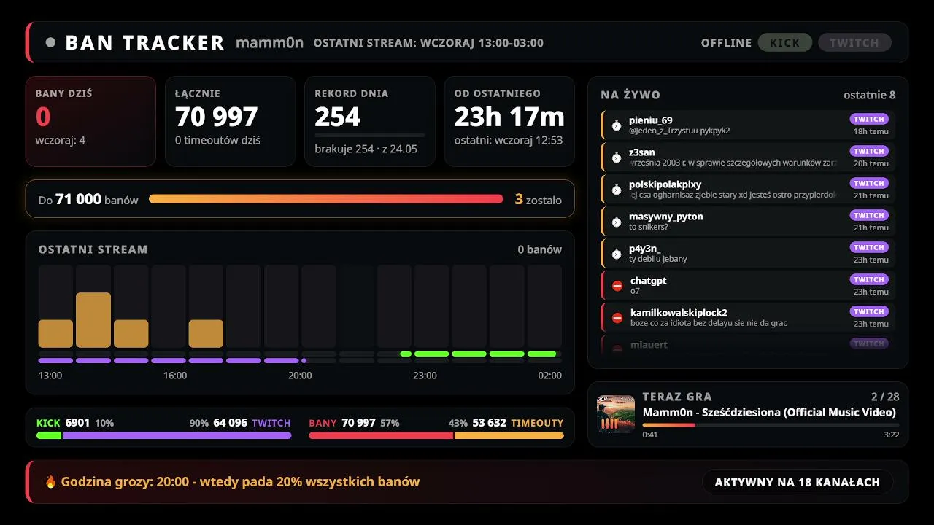Click the OFFLINE status label
The width and height of the screenshot is (934, 525).
tap(726, 43)
